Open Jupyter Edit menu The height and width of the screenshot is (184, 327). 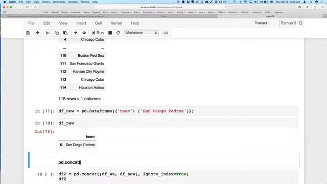click(x=46, y=23)
